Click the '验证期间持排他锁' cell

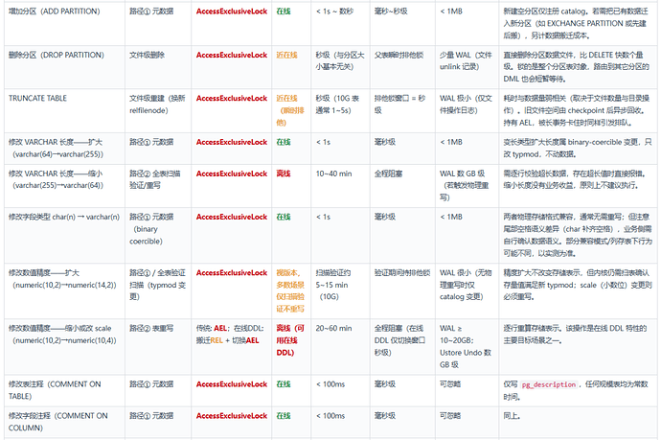point(402,290)
